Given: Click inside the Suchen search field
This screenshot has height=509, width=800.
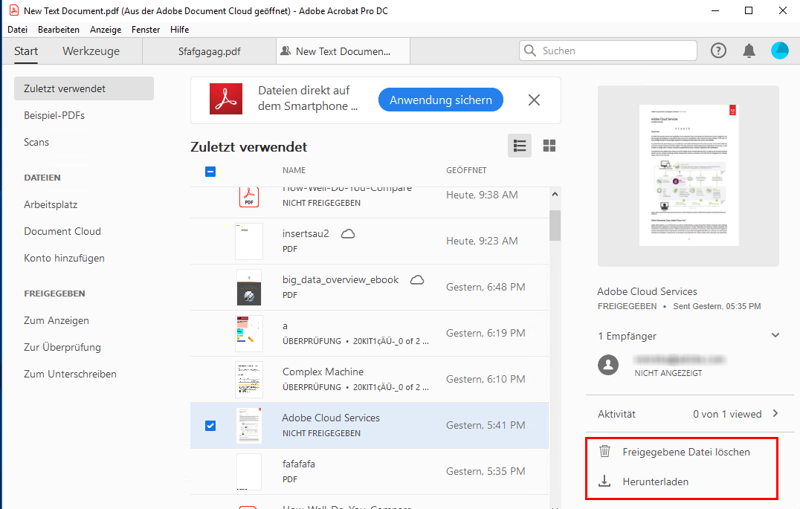Looking at the screenshot, I should (608, 51).
